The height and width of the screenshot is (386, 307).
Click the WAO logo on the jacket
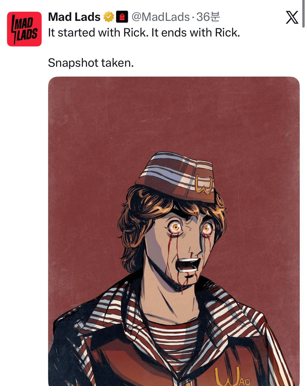pos(232,377)
